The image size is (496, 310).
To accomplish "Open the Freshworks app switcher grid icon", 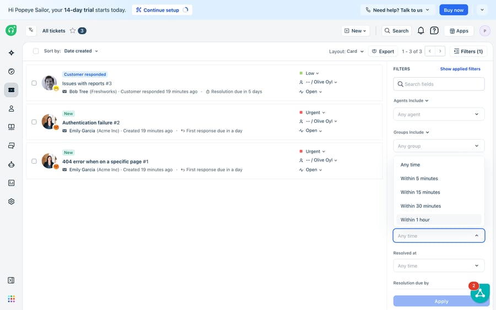I will click(x=12, y=299).
